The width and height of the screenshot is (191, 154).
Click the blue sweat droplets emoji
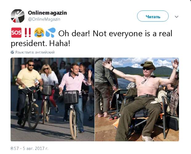[x=51, y=33]
